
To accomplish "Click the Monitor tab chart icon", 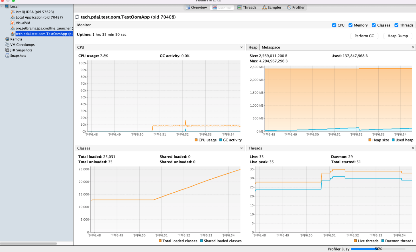I will click(x=215, y=7).
